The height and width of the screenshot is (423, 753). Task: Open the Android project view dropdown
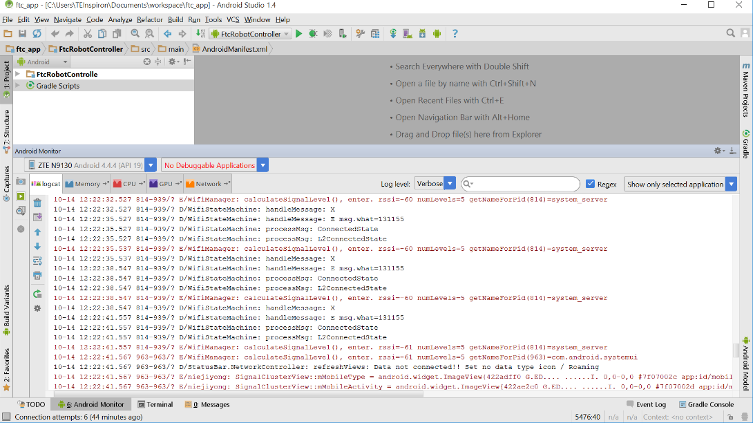click(42, 62)
